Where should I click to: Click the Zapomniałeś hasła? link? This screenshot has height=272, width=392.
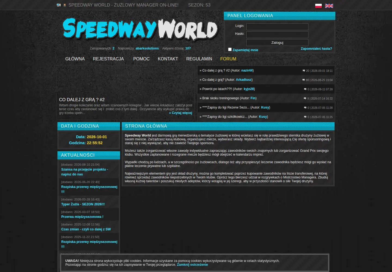tap(316, 49)
